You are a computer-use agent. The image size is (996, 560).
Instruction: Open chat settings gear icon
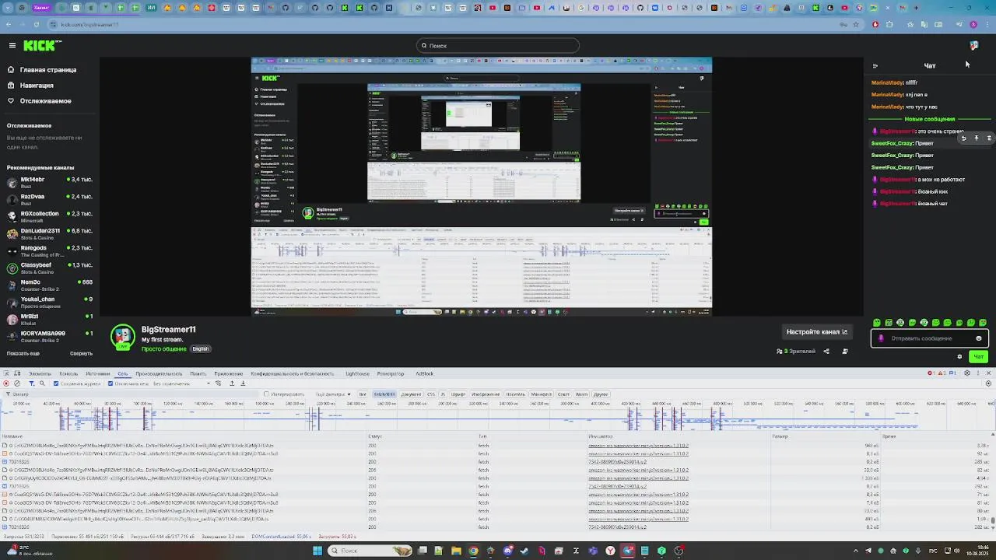point(959,357)
